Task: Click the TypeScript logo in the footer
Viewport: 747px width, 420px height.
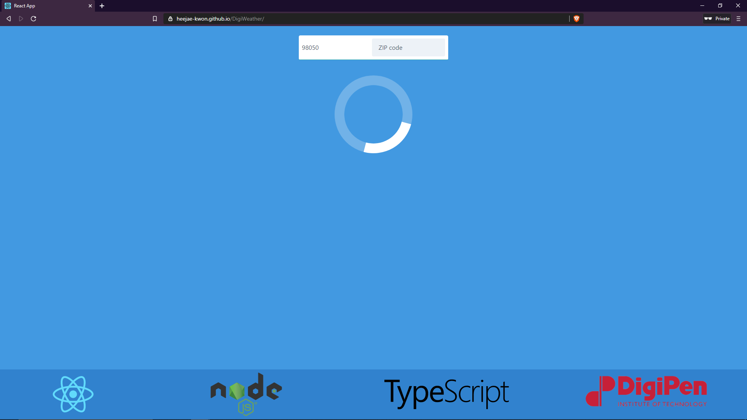Action: pos(446,394)
